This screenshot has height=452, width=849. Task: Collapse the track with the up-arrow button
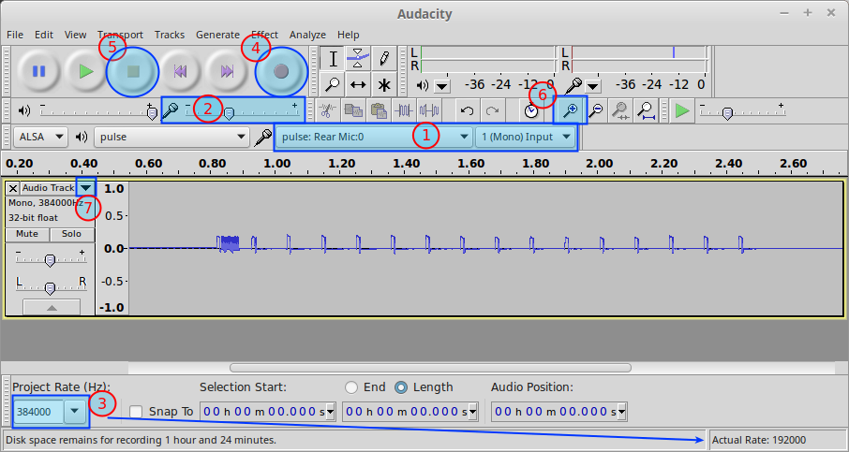coord(52,307)
